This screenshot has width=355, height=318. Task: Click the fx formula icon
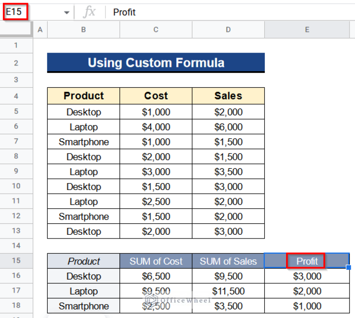[89, 12]
